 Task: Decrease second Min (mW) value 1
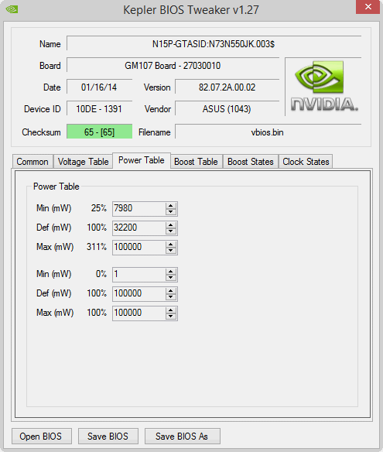(x=171, y=277)
